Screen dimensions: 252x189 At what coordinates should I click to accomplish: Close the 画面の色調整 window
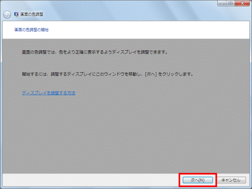point(242,3)
